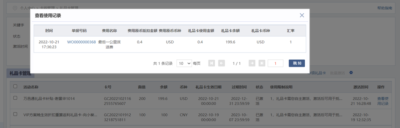Click the 费用名称 column header
This screenshot has width=400, height=128.
[x=109, y=31]
